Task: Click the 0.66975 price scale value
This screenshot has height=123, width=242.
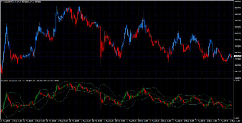Action: pyautogui.click(x=238, y=78)
